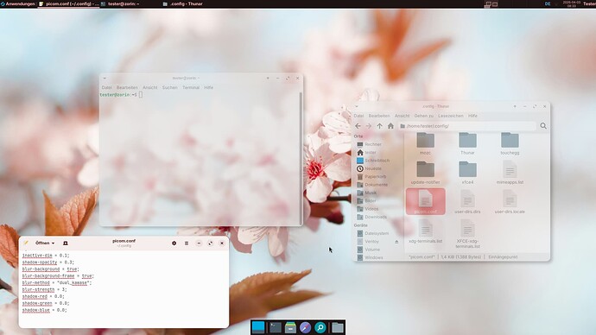Launch the web browser from the dock
This screenshot has height=335, width=596.
[x=305, y=327]
